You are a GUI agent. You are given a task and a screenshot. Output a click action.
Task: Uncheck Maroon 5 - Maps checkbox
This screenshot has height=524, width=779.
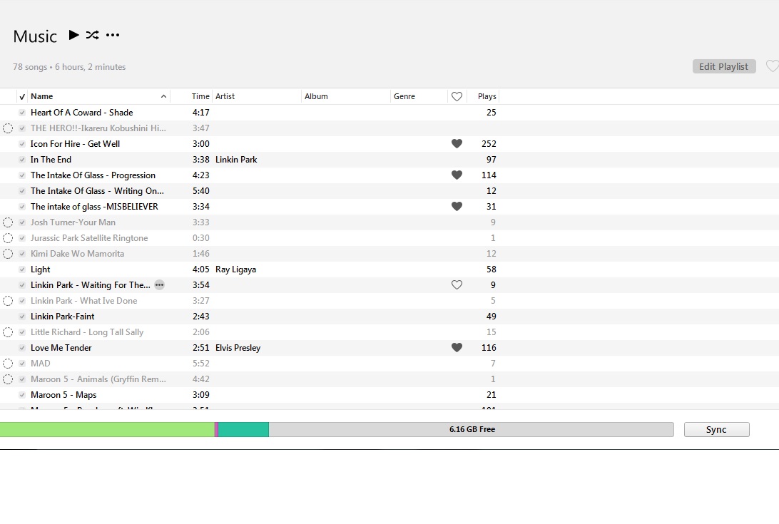click(x=22, y=396)
